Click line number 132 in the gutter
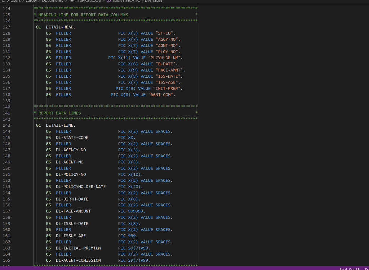This screenshot has height=270, width=369. click(6, 58)
